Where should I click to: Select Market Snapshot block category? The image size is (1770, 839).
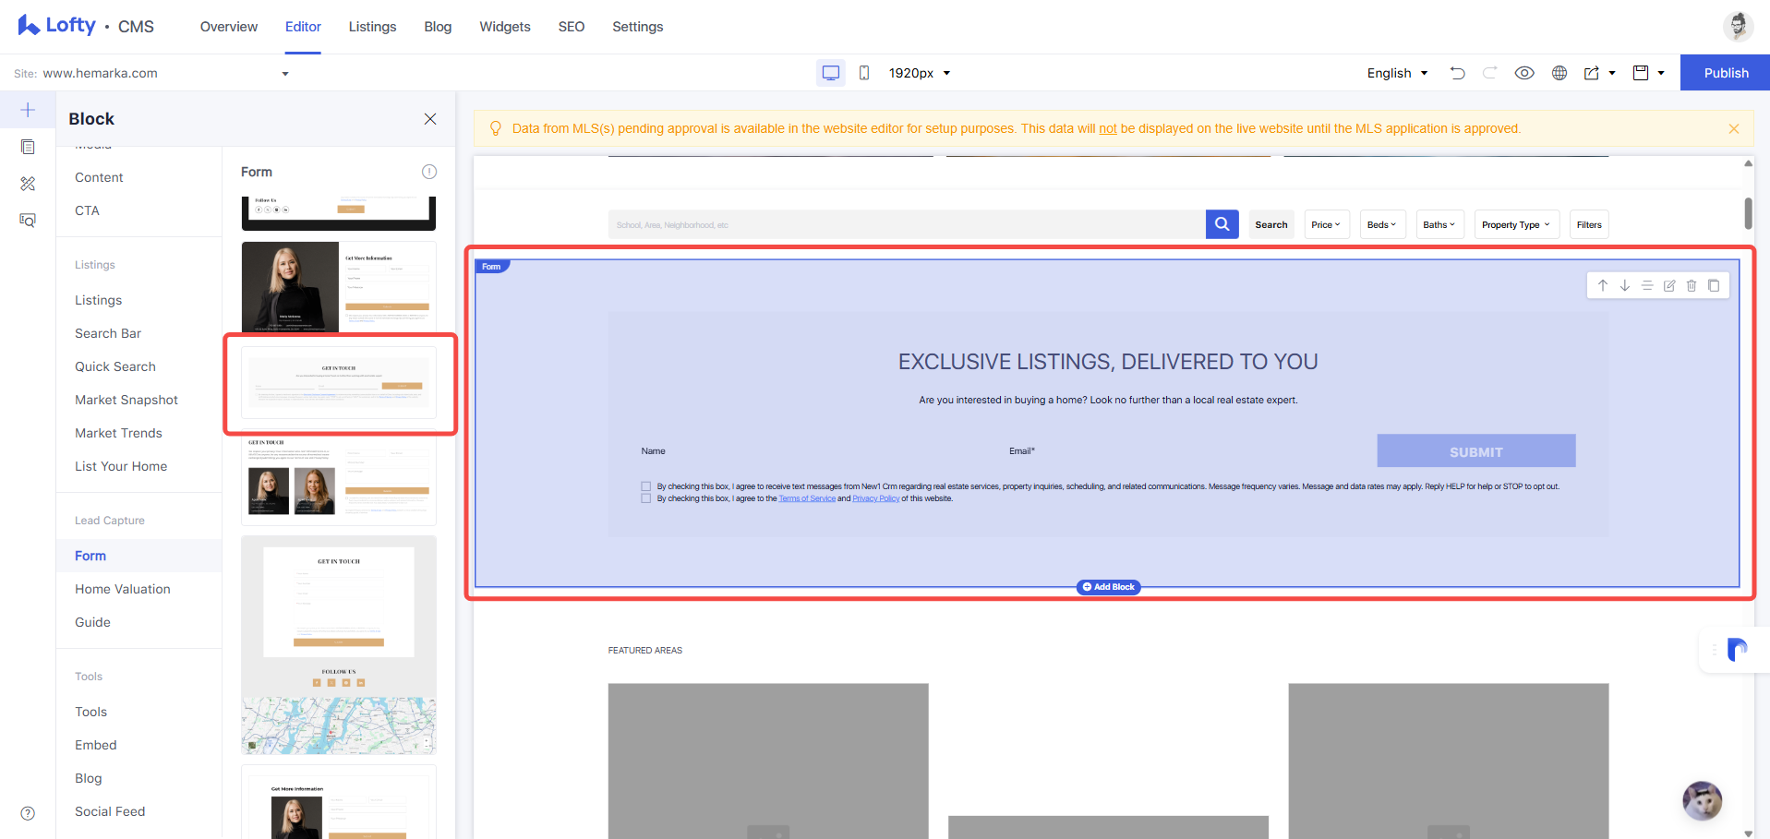click(x=126, y=400)
